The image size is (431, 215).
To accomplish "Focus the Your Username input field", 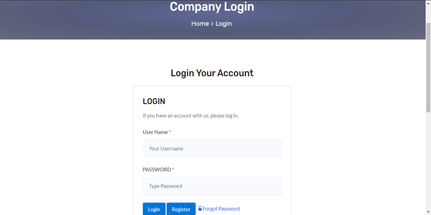I will (213, 148).
